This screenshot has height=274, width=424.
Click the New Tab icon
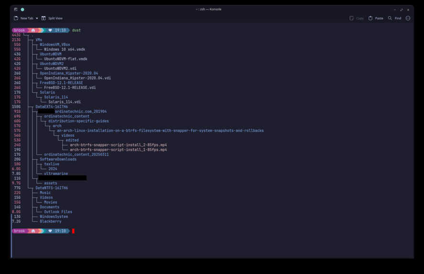tap(16, 18)
